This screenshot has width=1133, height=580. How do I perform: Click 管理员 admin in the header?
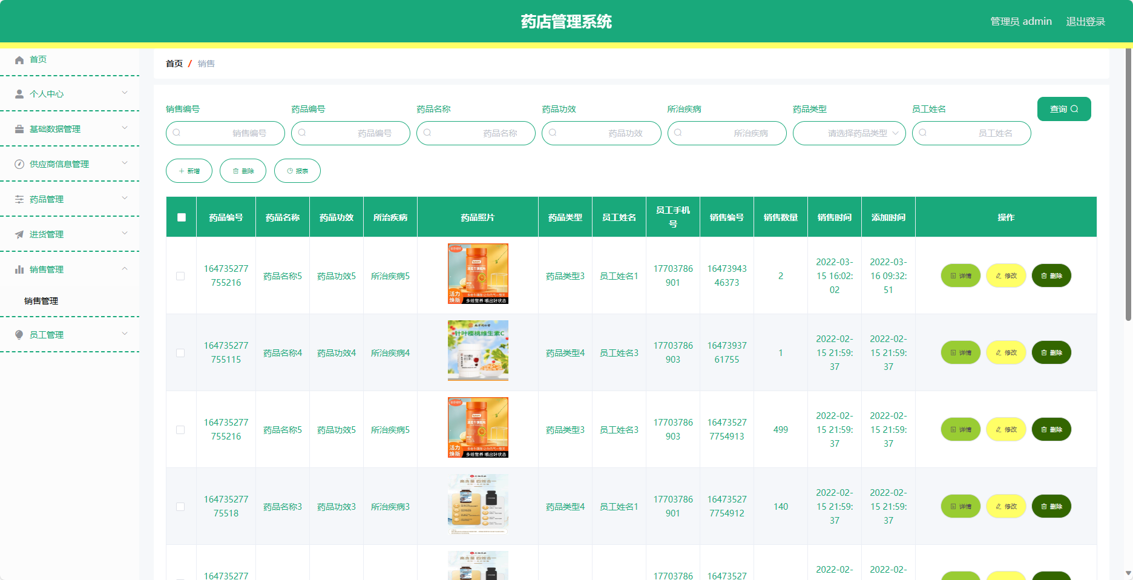tap(1021, 22)
